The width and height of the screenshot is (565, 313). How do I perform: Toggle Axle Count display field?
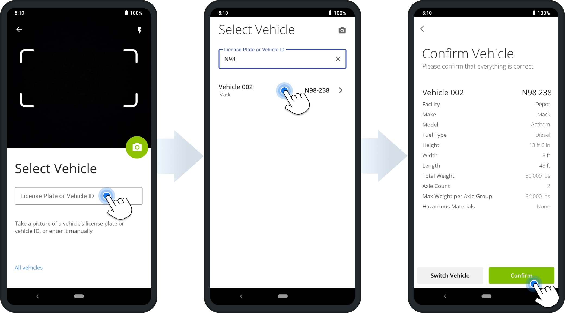click(x=486, y=186)
